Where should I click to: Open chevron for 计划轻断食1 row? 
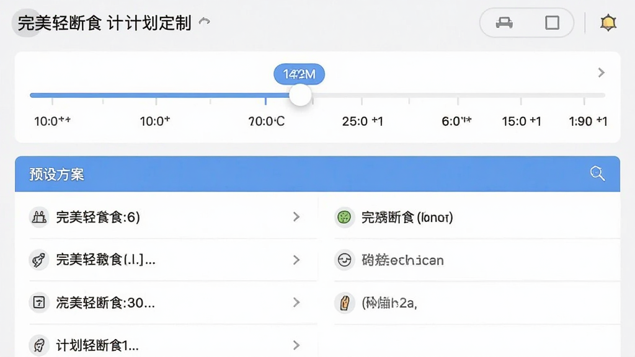296,345
